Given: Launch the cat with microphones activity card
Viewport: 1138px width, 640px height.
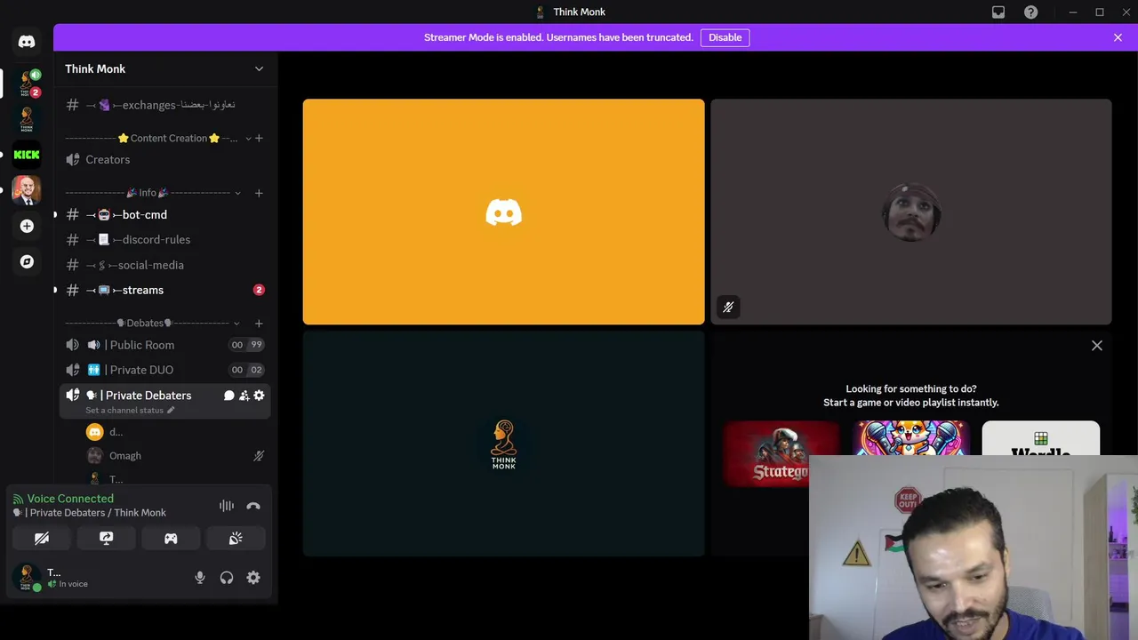Looking at the screenshot, I should 910,438.
